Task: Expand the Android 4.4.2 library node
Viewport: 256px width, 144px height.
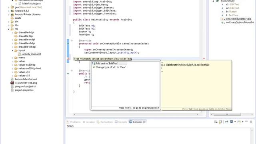Action: (9, 11)
